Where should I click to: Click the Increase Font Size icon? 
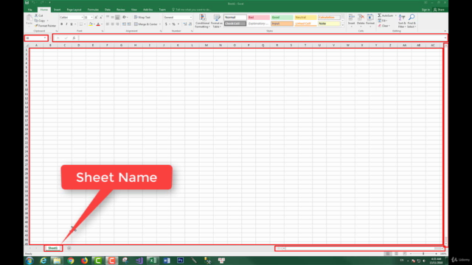tap(97, 18)
